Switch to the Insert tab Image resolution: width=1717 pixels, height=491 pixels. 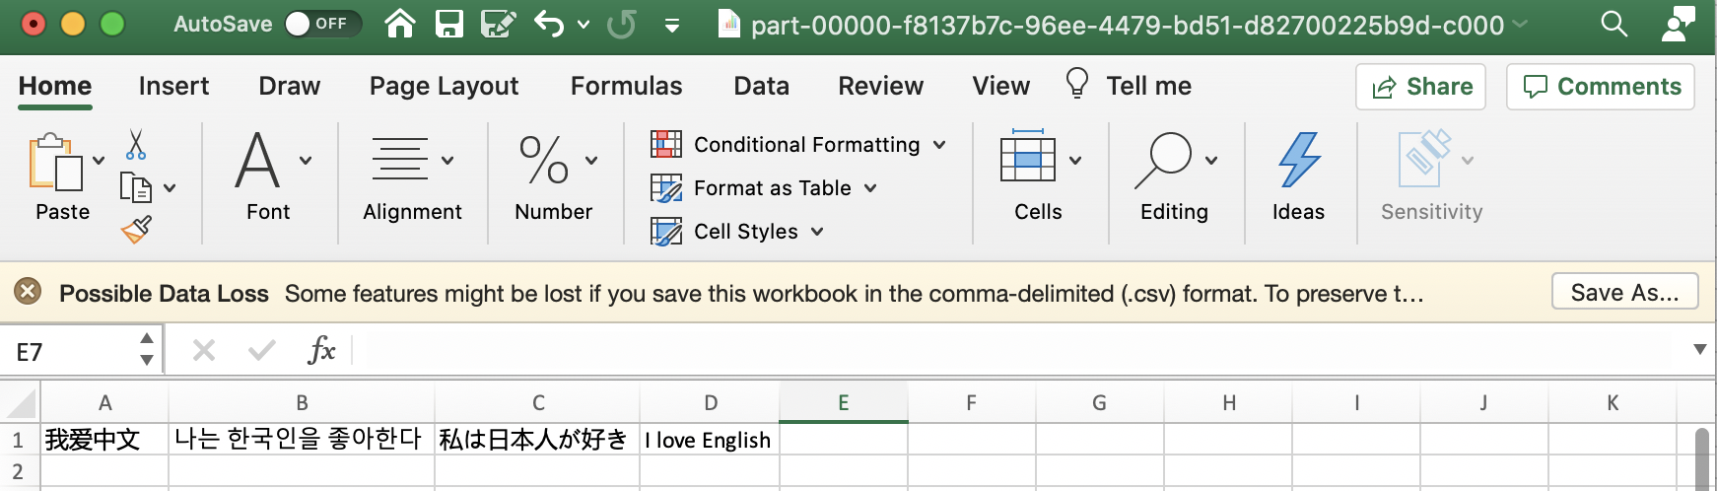coord(173,86)
